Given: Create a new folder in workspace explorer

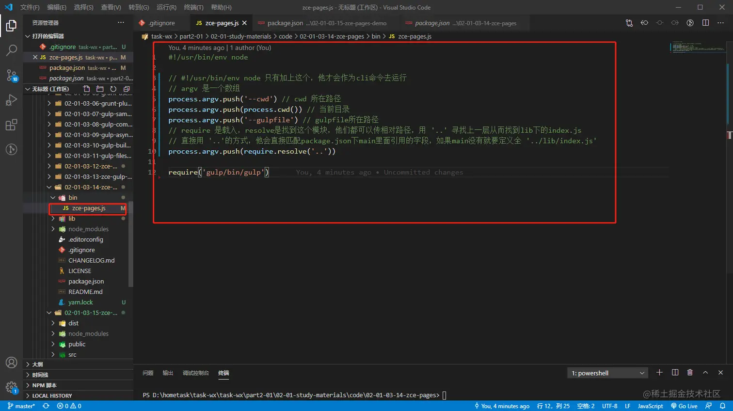Looking at the screenshot, I should click(100, 89).
